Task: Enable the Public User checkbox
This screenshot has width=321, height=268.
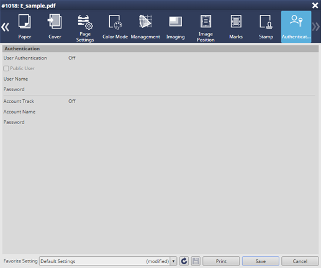Action: (6, 68)
